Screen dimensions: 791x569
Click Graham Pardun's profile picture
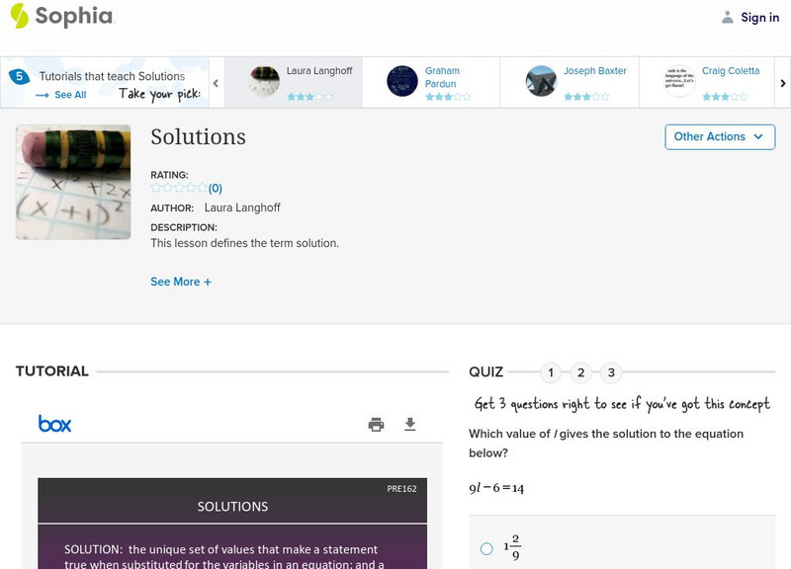click(x=404, y=82)
